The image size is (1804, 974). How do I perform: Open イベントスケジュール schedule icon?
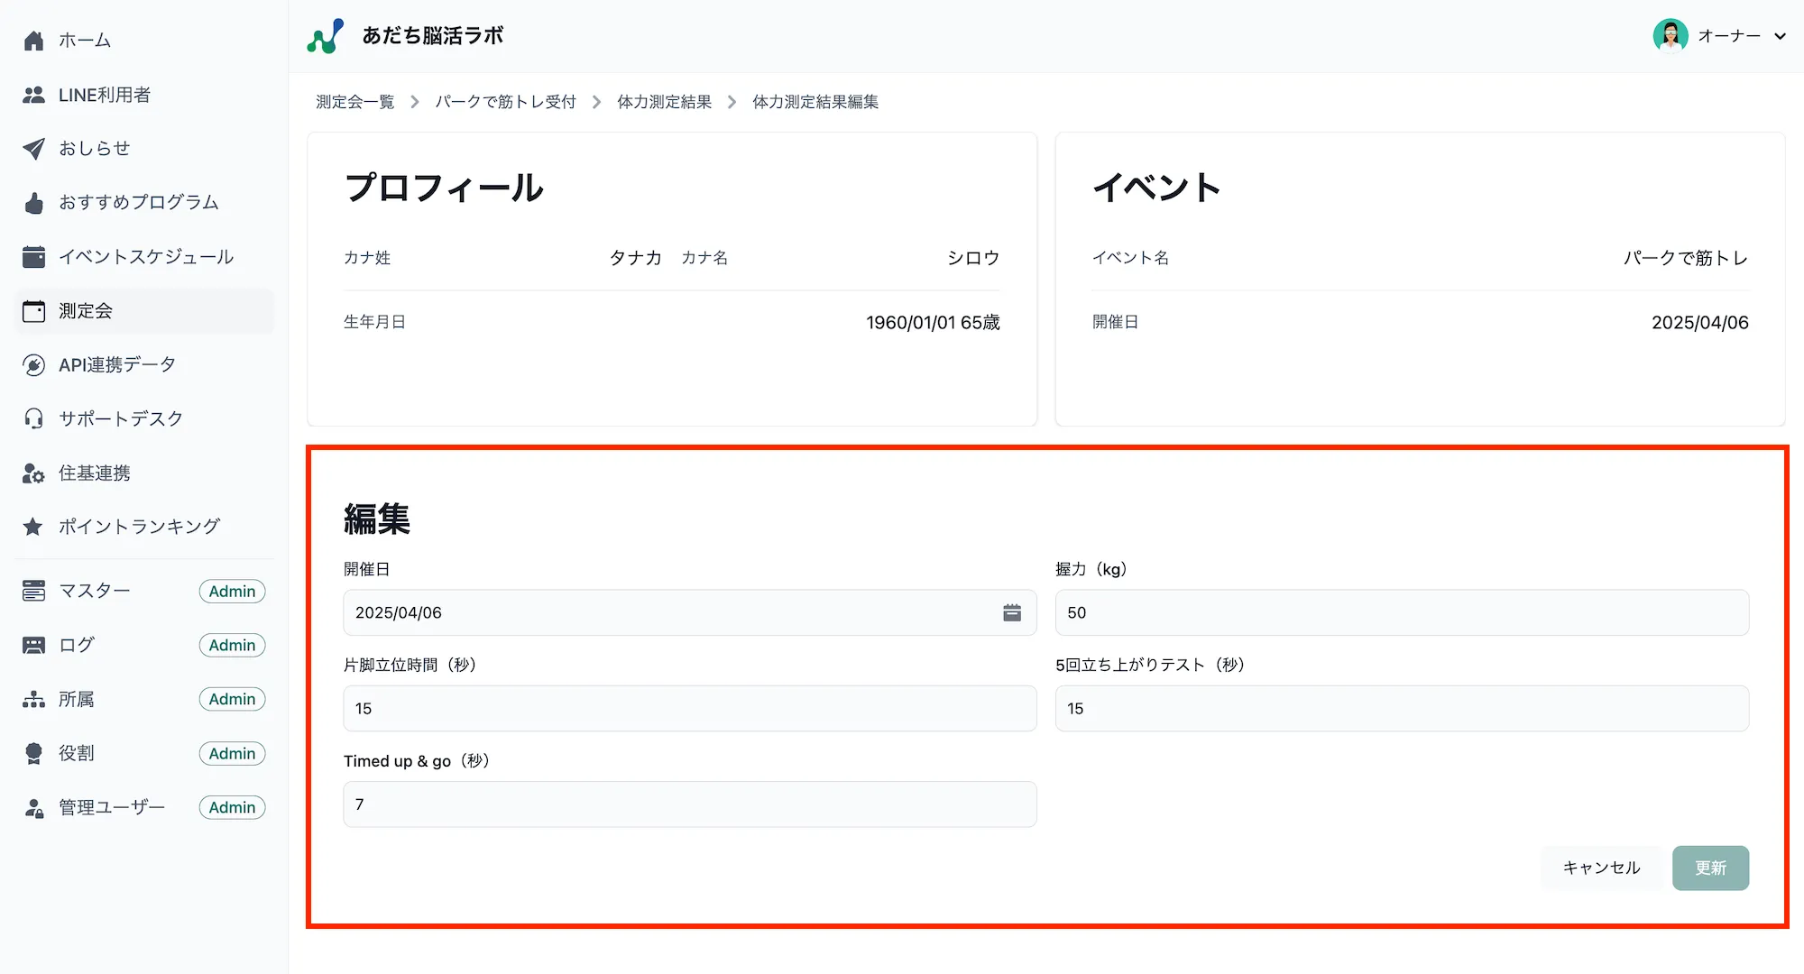click(x=33, y=256)
